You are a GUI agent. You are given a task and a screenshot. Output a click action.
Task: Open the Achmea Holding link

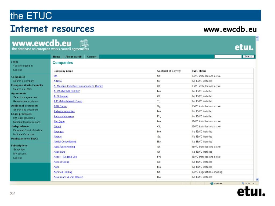(63, 172)
